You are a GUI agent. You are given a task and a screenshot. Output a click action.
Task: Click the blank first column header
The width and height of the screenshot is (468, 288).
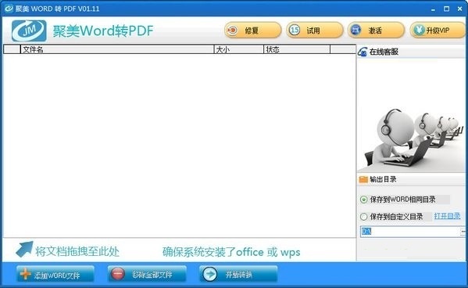click(12, 49)
